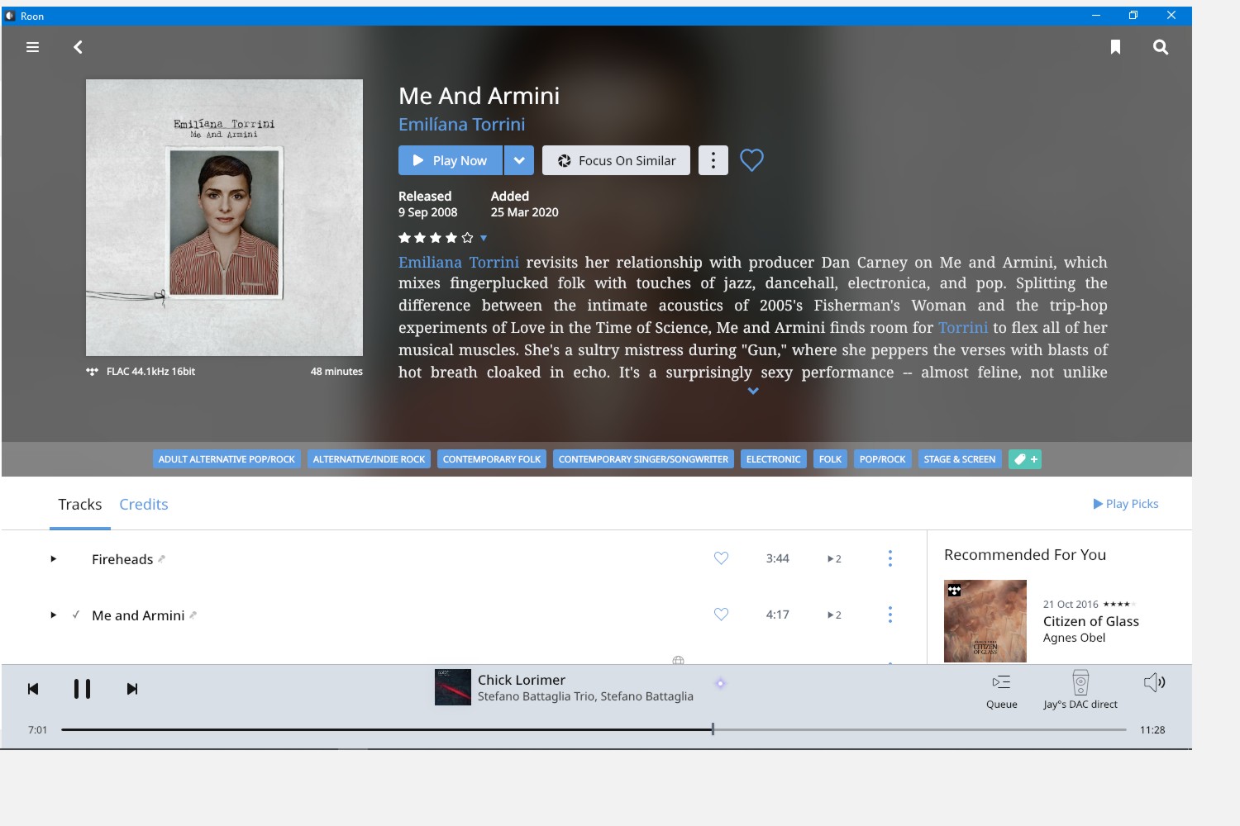
Task: Open the star rating dropdown arrow
Action: (484, 238)
